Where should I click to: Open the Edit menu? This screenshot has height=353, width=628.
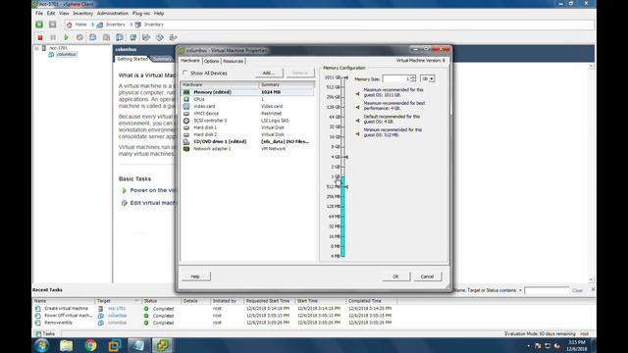click(x=51, y=14)
